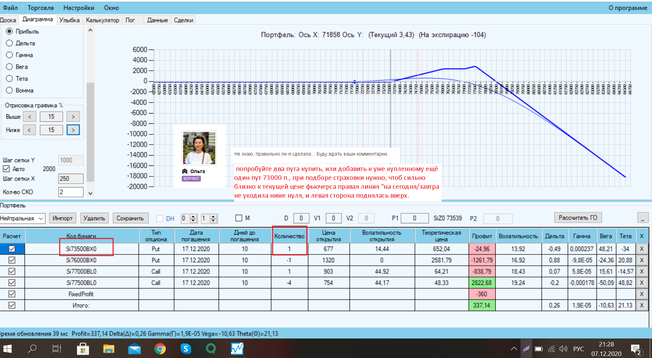This screenshot has width=652, height=358.
Task: Open volume speaker icon
Action: coord(563,349)
